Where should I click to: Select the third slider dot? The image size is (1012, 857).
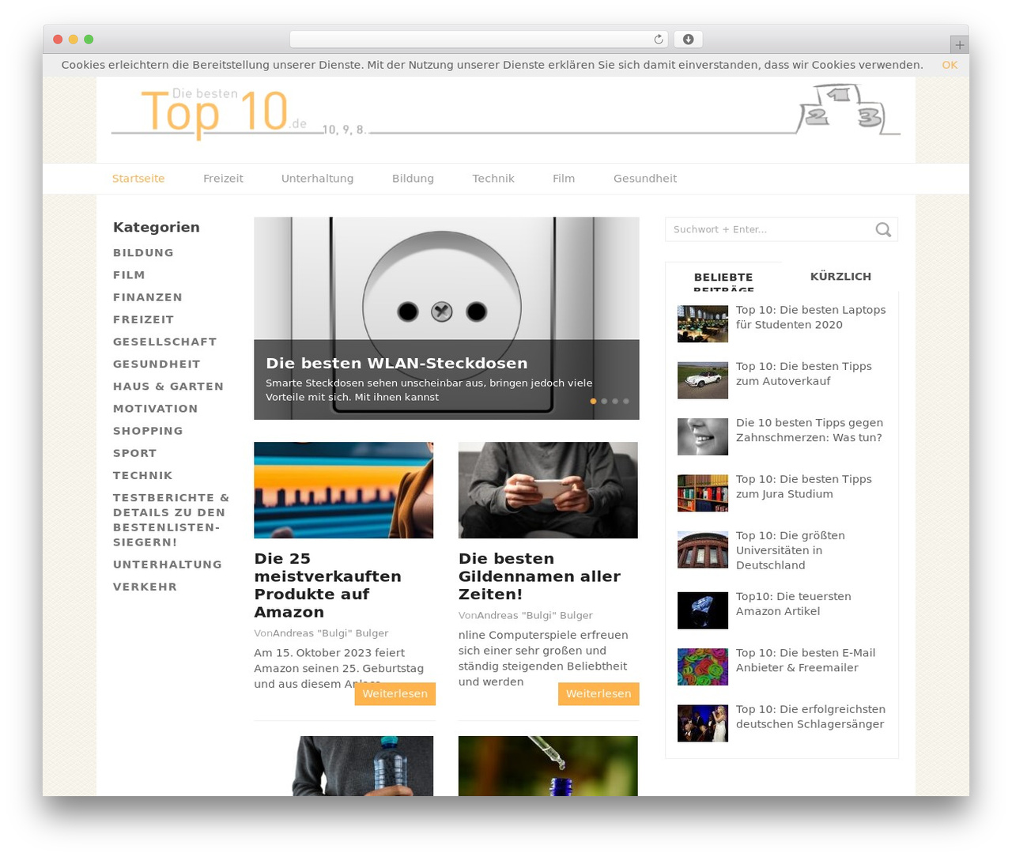615,402
